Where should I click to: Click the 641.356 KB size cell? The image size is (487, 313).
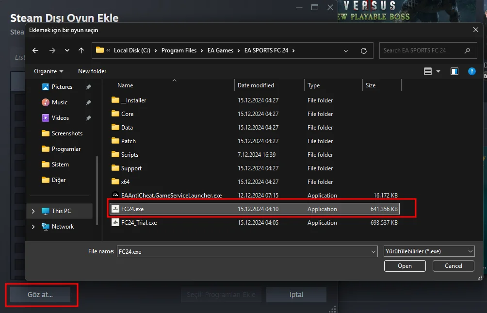click(384, 209)
